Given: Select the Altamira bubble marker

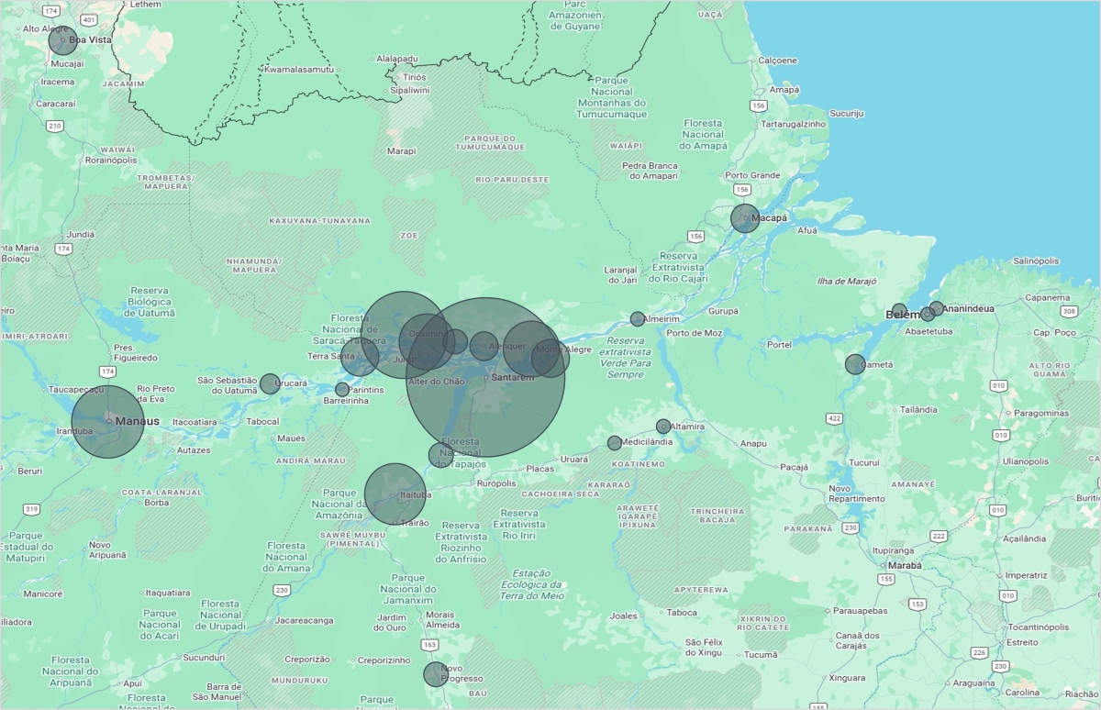Looking at the screenshot, I should pyautogui.click(x=663, y=427).
